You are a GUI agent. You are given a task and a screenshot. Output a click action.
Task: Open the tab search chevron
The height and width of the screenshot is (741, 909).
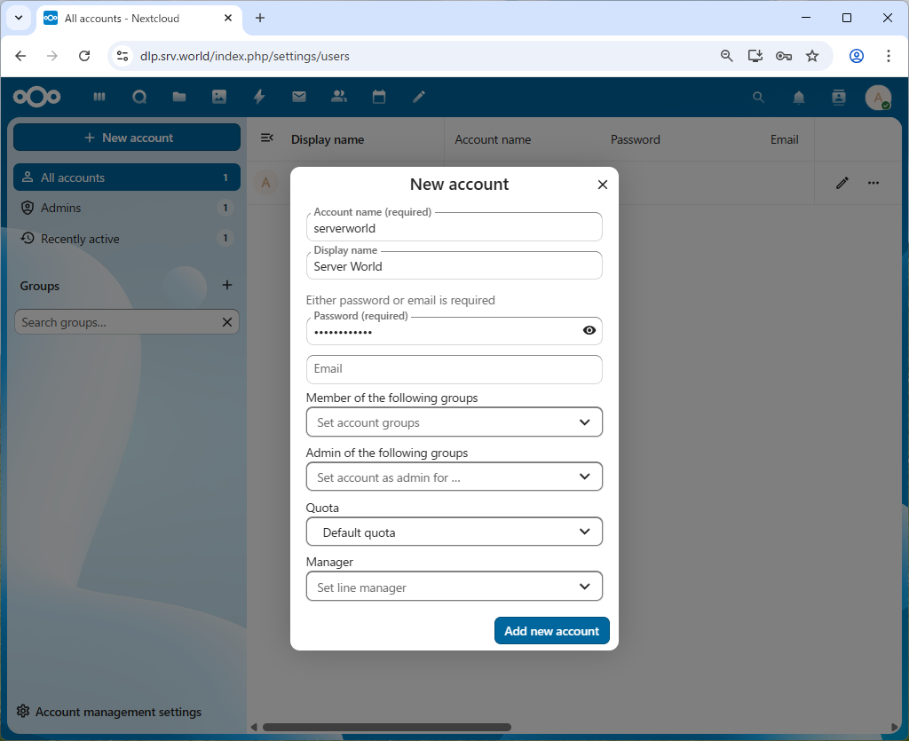click(x=19, y=18)
